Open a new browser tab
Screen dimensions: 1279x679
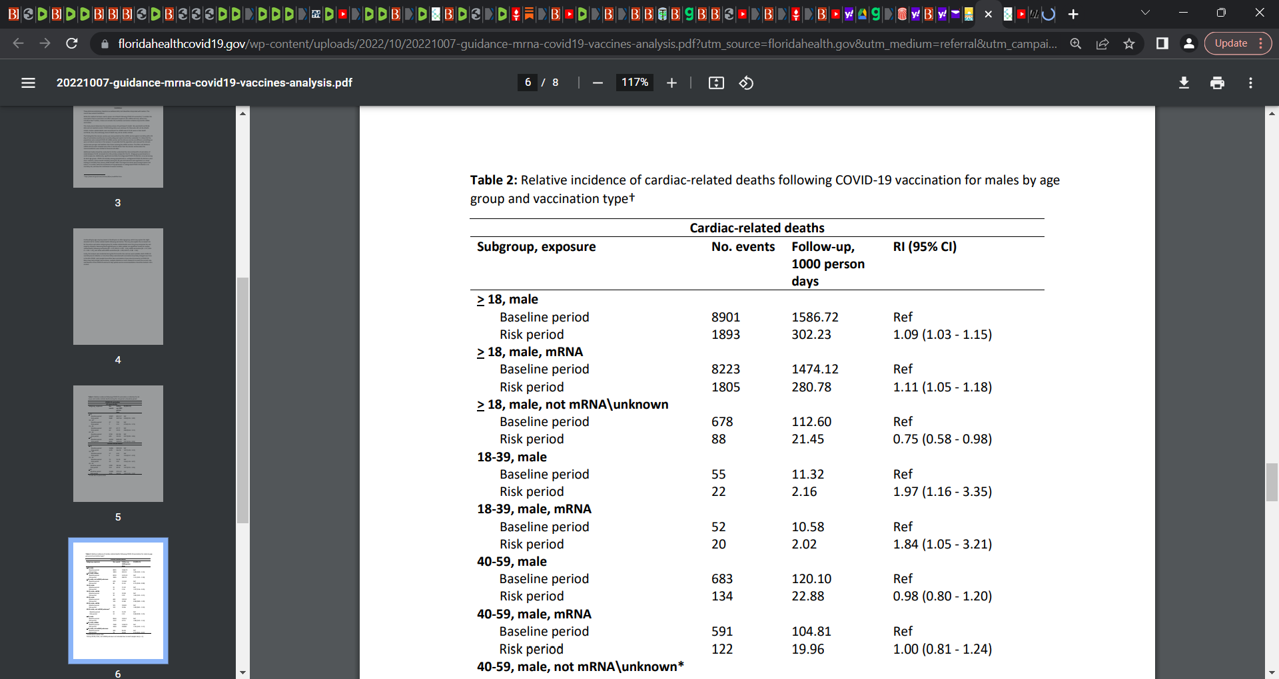click(x=1073, y=14)
